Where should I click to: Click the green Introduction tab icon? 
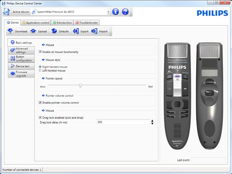tap(54, 23)
